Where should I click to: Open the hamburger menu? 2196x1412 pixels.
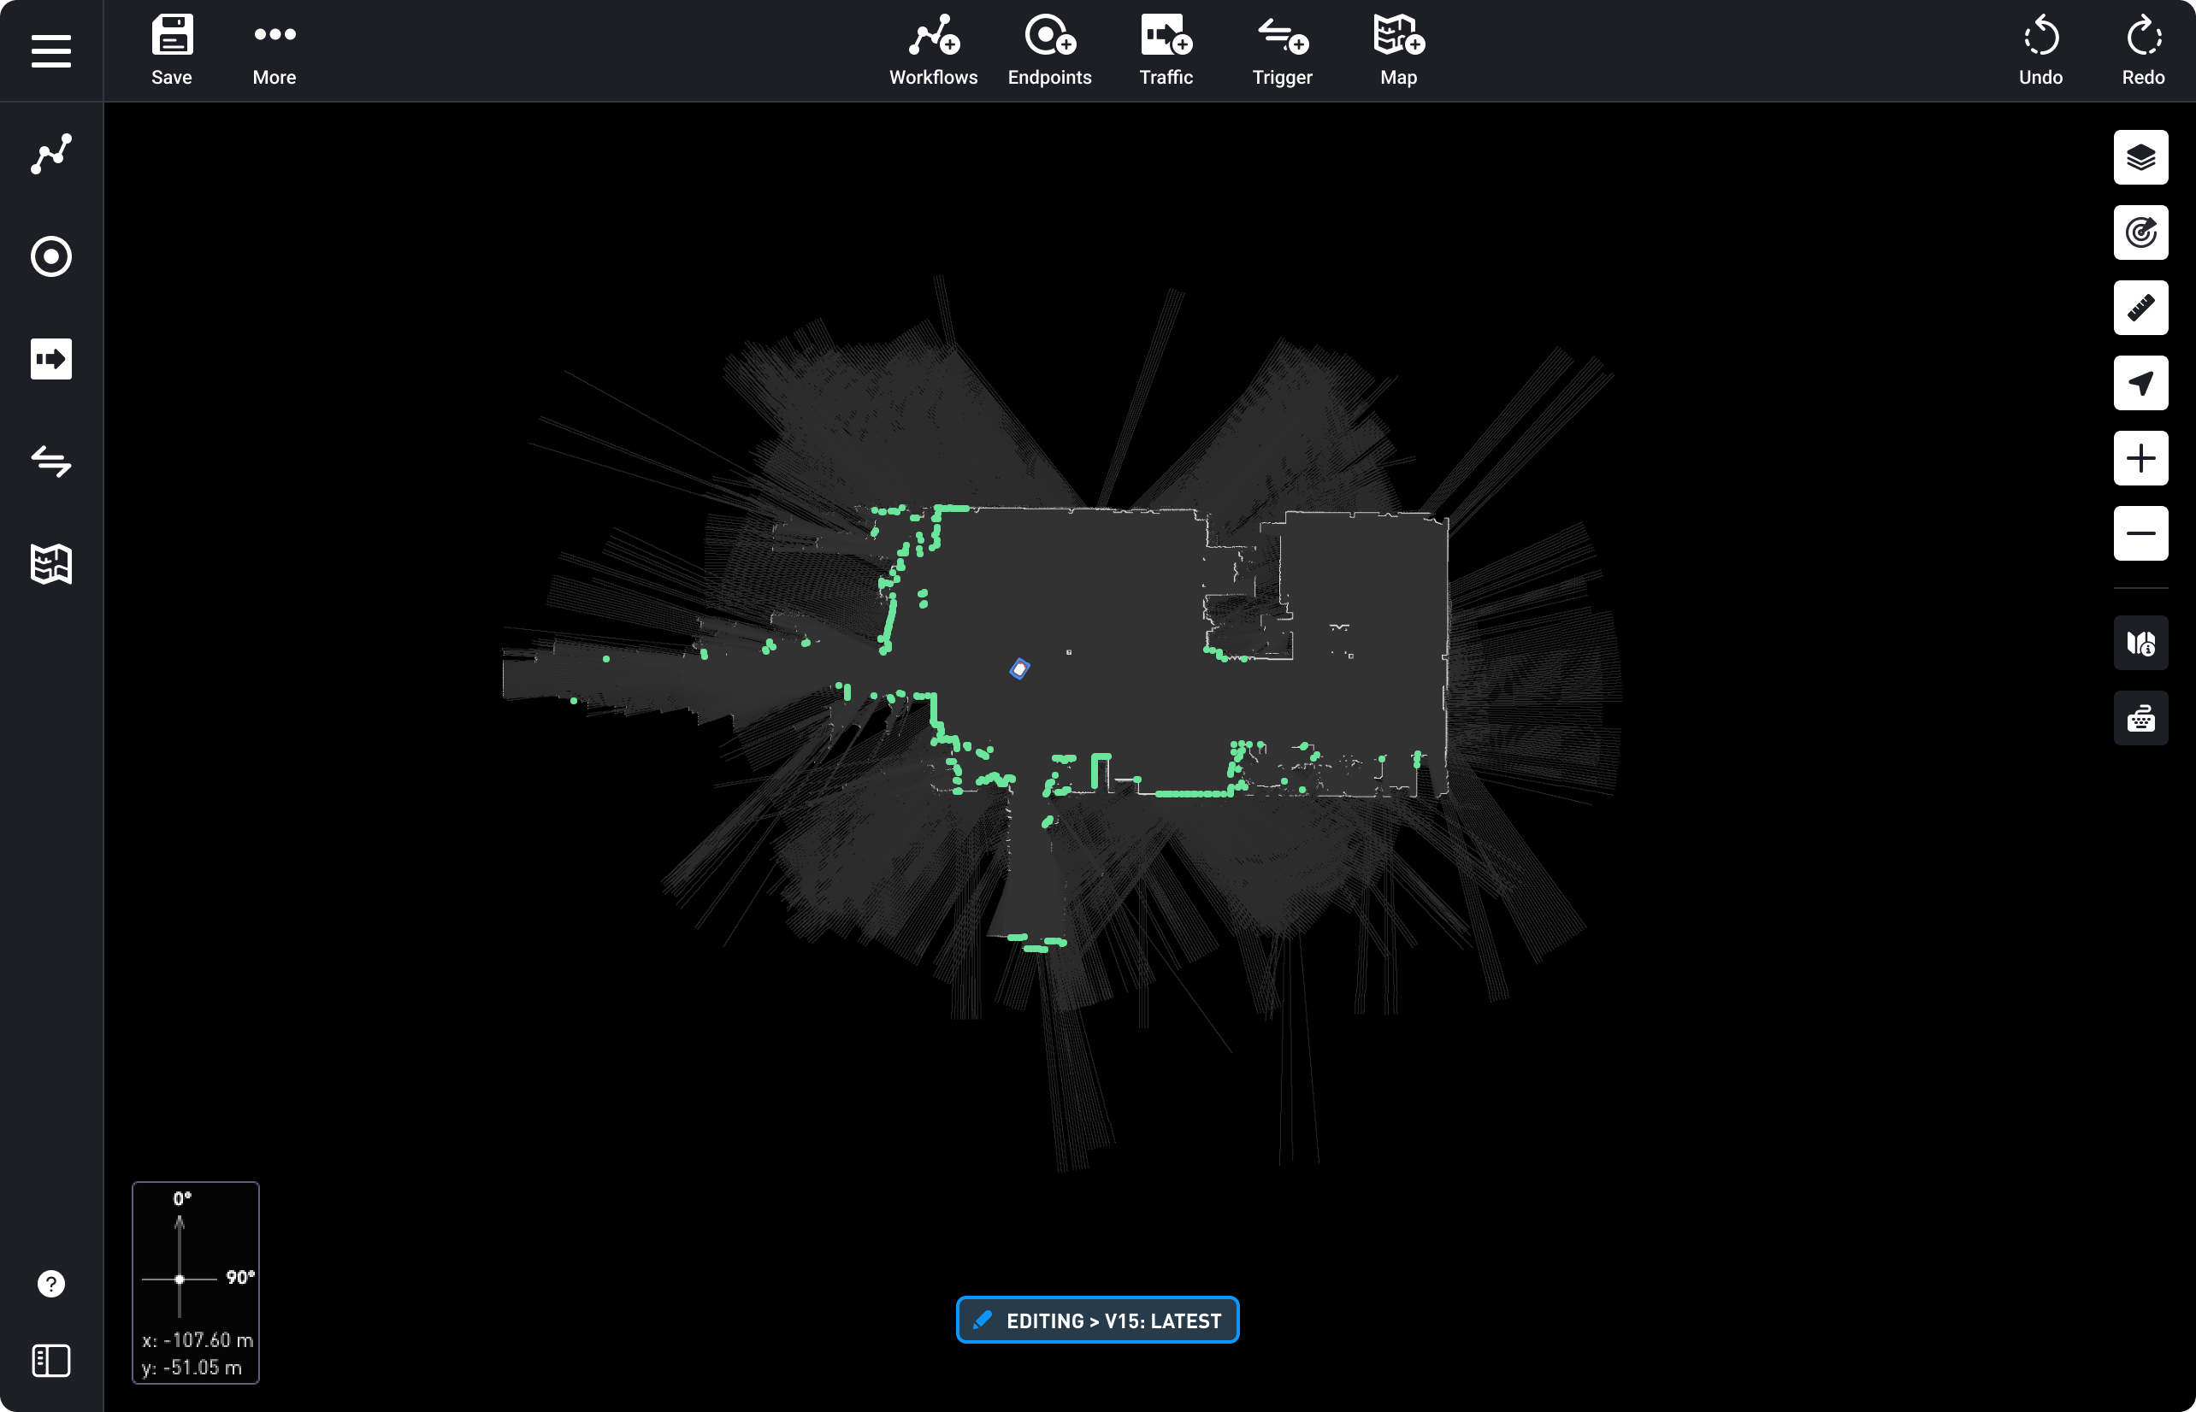(51, 51)
